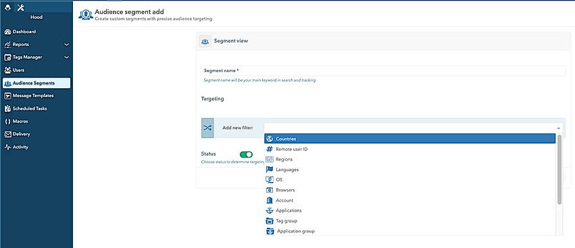Image resolution: width=575 pixels, height=248 pixels.
Task: Collapse the Add new filter dropdown arrow
Action: pos(559,128)
